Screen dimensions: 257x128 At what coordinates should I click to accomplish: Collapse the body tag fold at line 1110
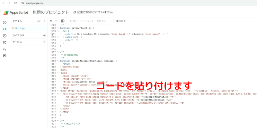pos(58,91)
